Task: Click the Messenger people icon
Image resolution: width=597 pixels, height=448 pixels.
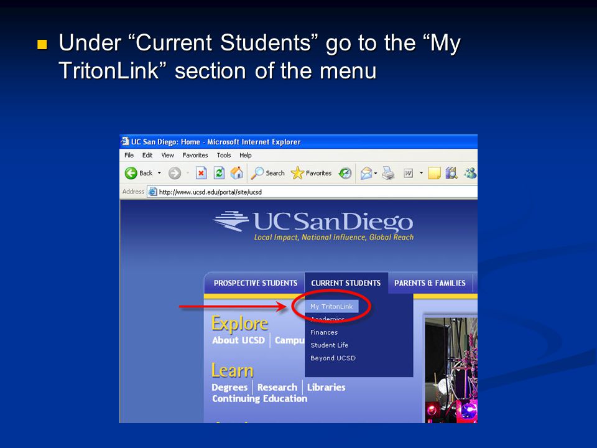Action: click(470, 174)
